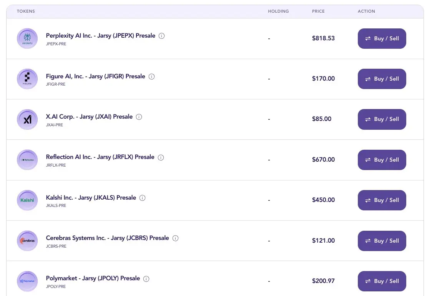
Task: Click the Cerebras Systems token logo
Action: (27, 241)
